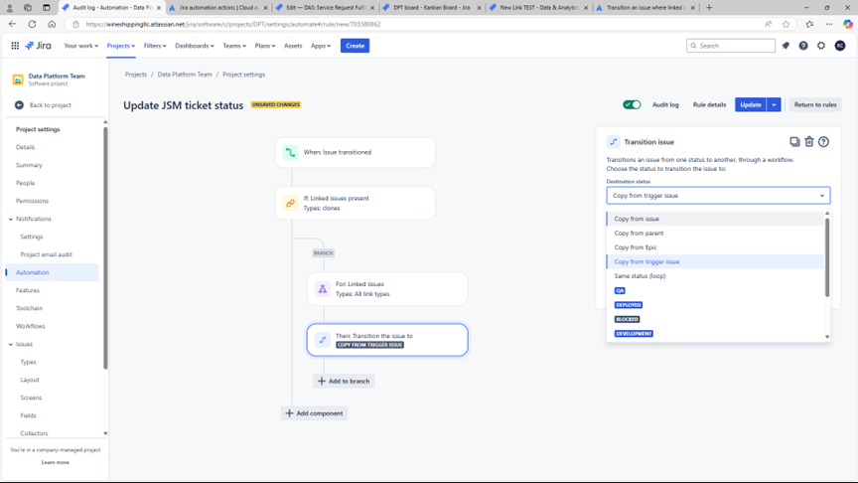
Task: Open the Workflows sidebar item
Action: (x=30, y=326)
